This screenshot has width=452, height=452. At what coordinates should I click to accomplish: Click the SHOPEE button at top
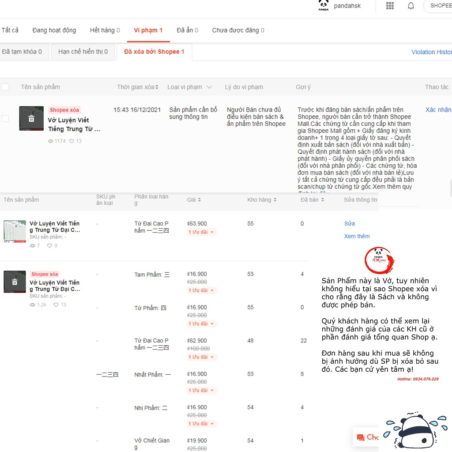(x=437, y=6)
